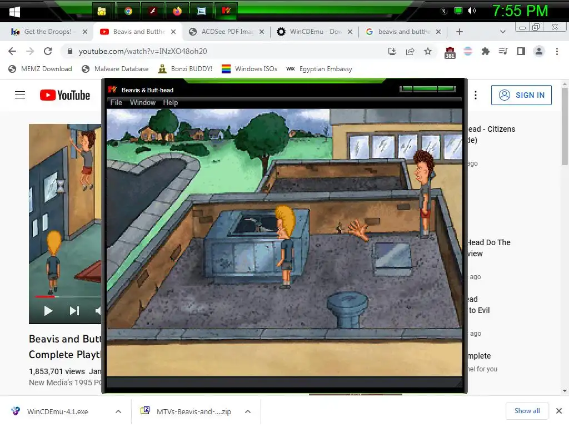The height and width of the screenshot is (427, 569).
Task: Open the YouTube hamburger guide menu
Action: pyautogui.click(x=20, y=95)
